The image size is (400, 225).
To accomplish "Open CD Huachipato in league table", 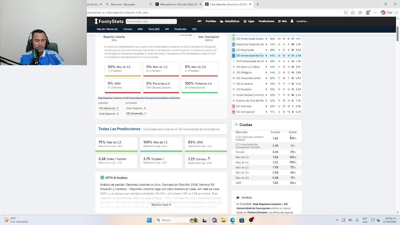I will coord(266,50).
